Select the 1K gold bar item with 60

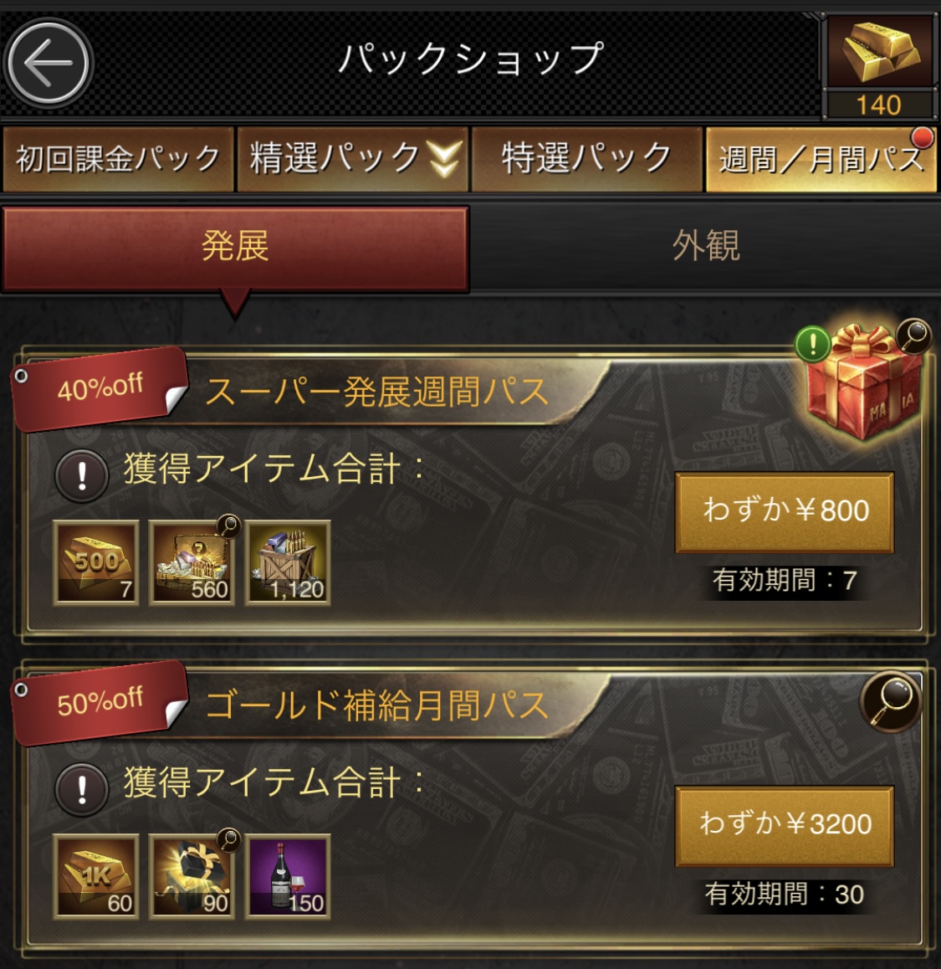click(x=95, y=876)
